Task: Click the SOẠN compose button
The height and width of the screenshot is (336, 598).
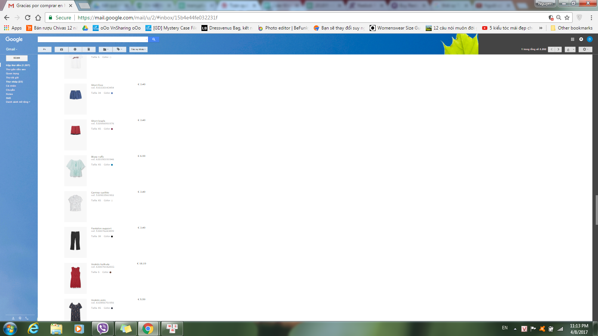Action: pyautogui.click(x=17, y=58)
